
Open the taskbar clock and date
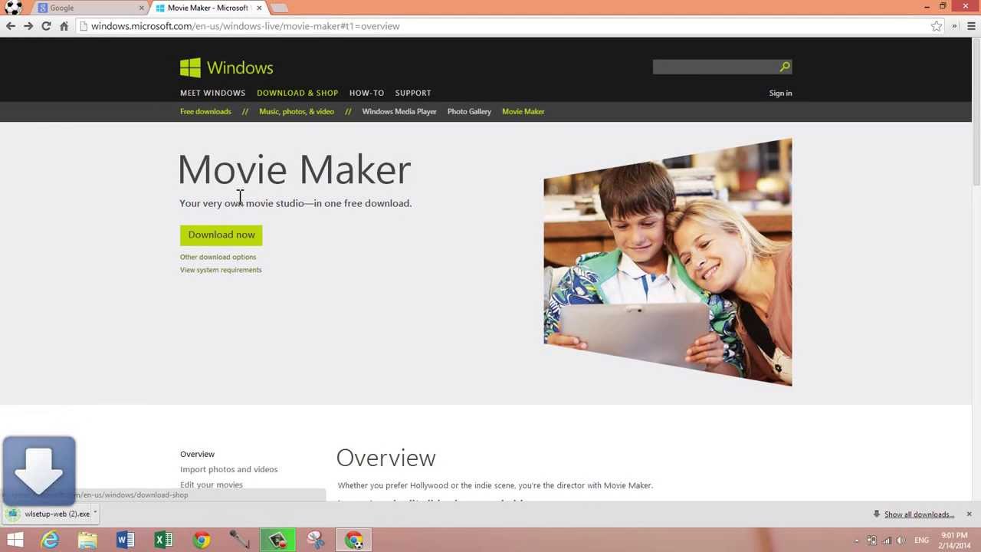tap(954, 540)
